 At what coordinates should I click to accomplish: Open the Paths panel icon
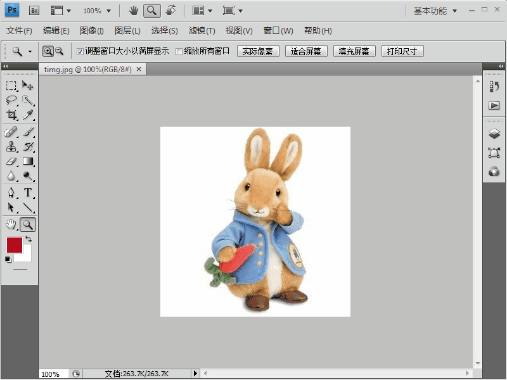494,153
